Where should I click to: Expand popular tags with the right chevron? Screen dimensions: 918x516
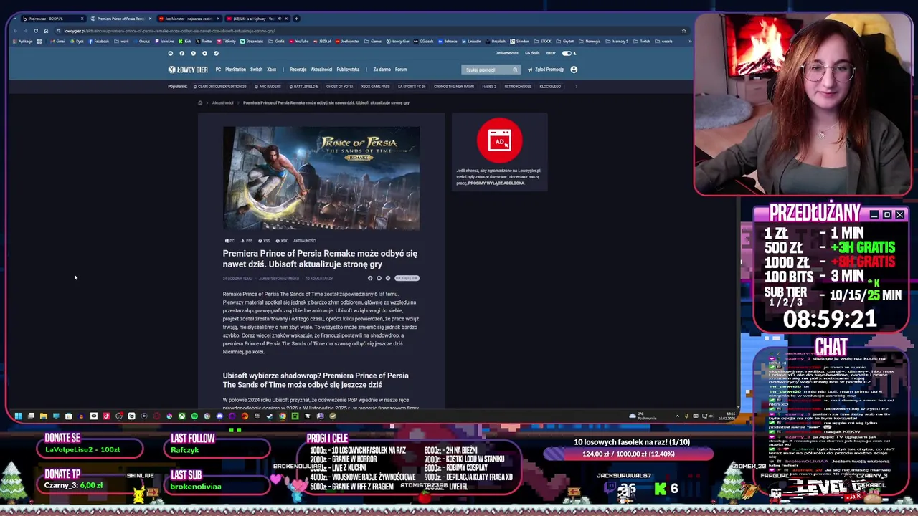click(x=577, y=87)
